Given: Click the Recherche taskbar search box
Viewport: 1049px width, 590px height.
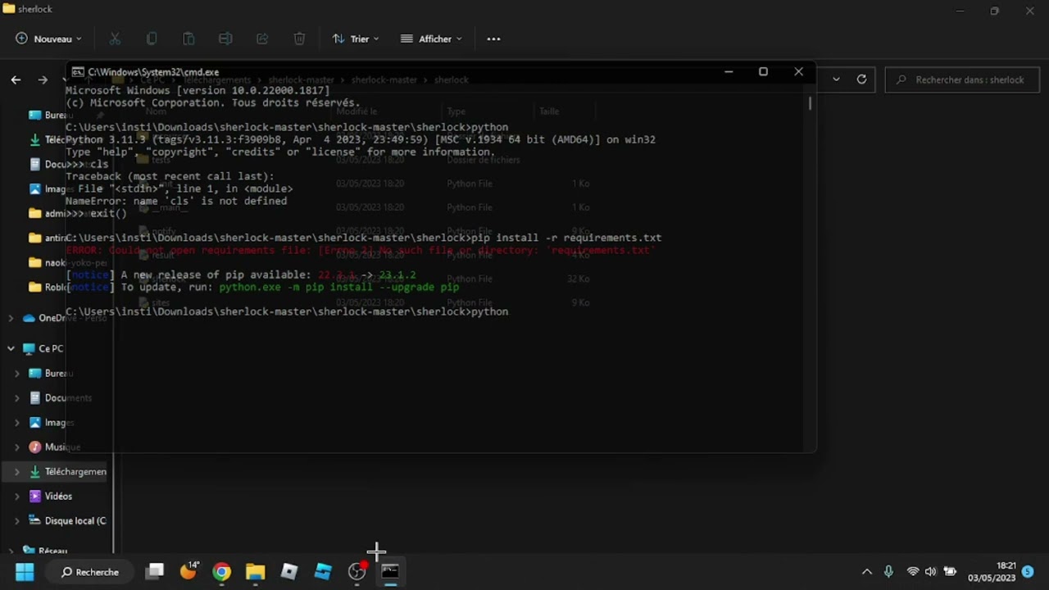Looking at the screenshot, I should point(90,572).
